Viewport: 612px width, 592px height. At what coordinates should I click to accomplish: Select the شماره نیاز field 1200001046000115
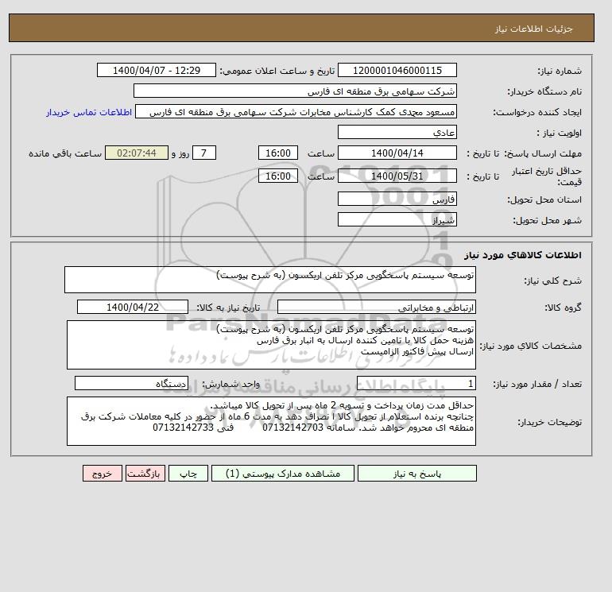(397, 70)
